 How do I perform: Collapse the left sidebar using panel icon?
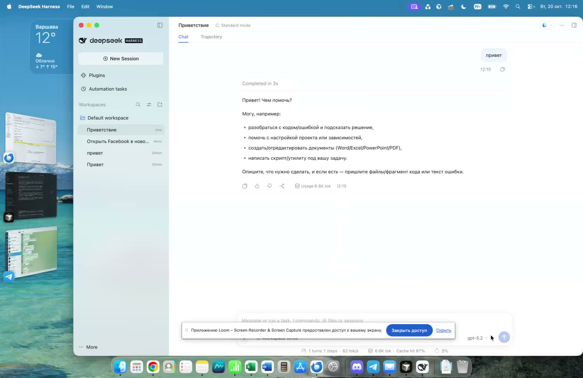coord(160,25)
